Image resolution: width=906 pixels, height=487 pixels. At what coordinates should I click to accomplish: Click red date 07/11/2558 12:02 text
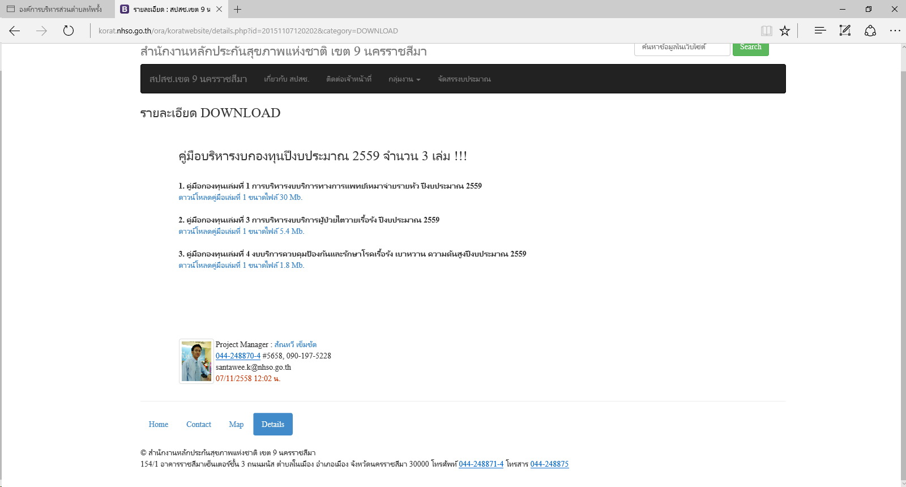[x=248, y=378]
